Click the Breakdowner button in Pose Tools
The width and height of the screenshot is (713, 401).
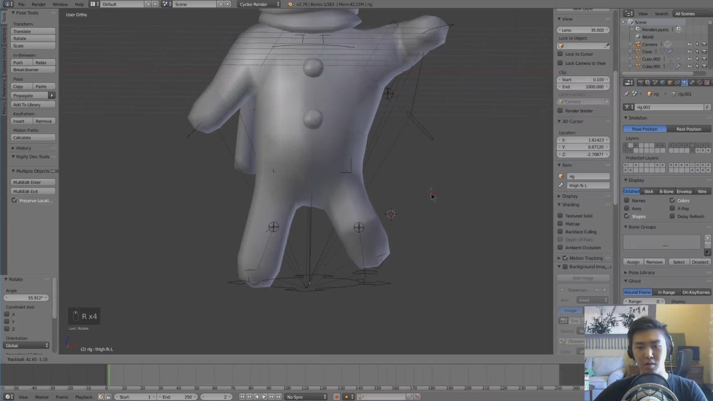(x=27, y=70)
